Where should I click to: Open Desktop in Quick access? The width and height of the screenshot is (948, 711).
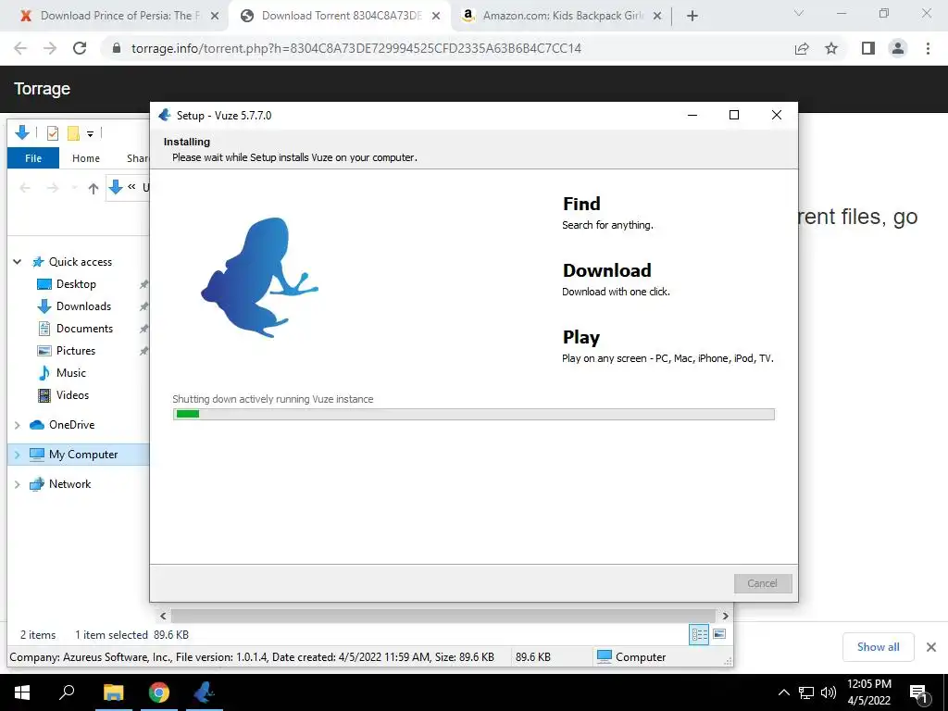point(76,284)
